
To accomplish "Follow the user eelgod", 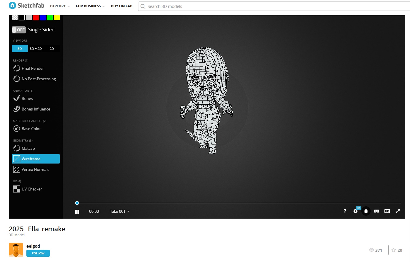I will 38,253.
